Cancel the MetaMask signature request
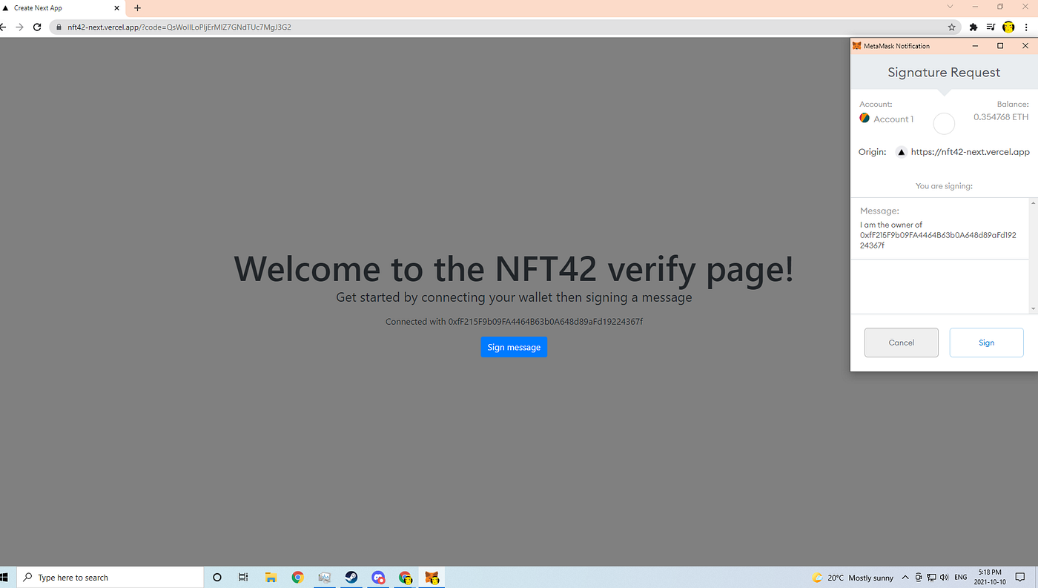The image size is (1038, 588). pyautogui.click(x=901, y=342)
